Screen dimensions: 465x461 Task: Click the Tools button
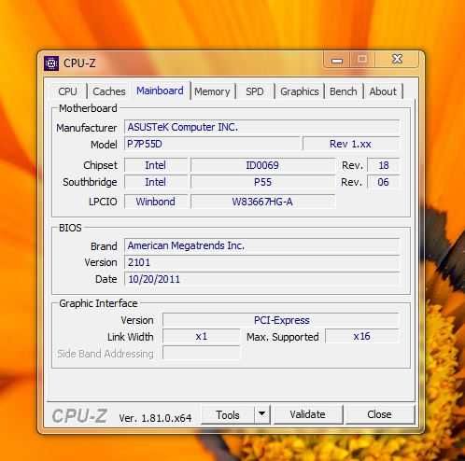click(228, 414)
